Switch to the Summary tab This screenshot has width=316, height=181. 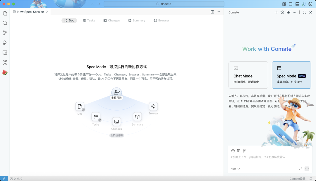point(137,21)
